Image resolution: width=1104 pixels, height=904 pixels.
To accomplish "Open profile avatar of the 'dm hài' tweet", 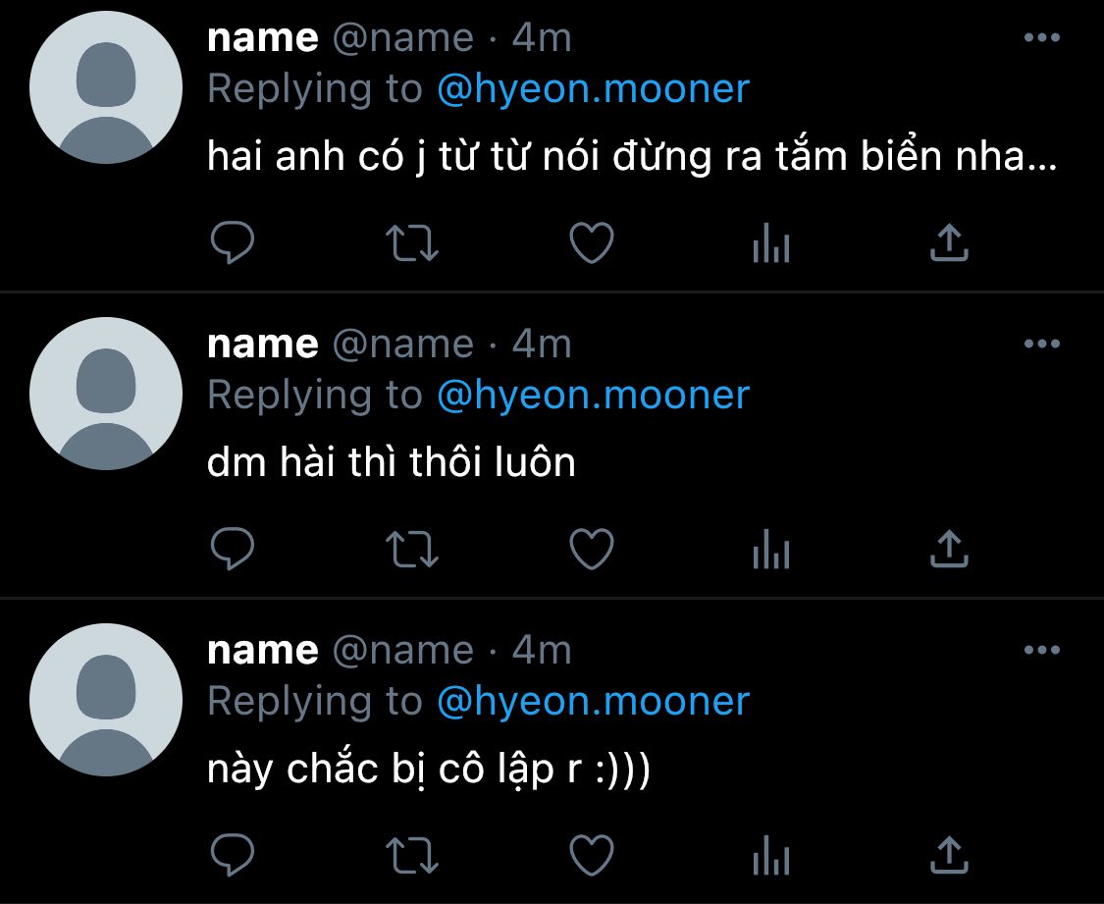I will [106, 394].
